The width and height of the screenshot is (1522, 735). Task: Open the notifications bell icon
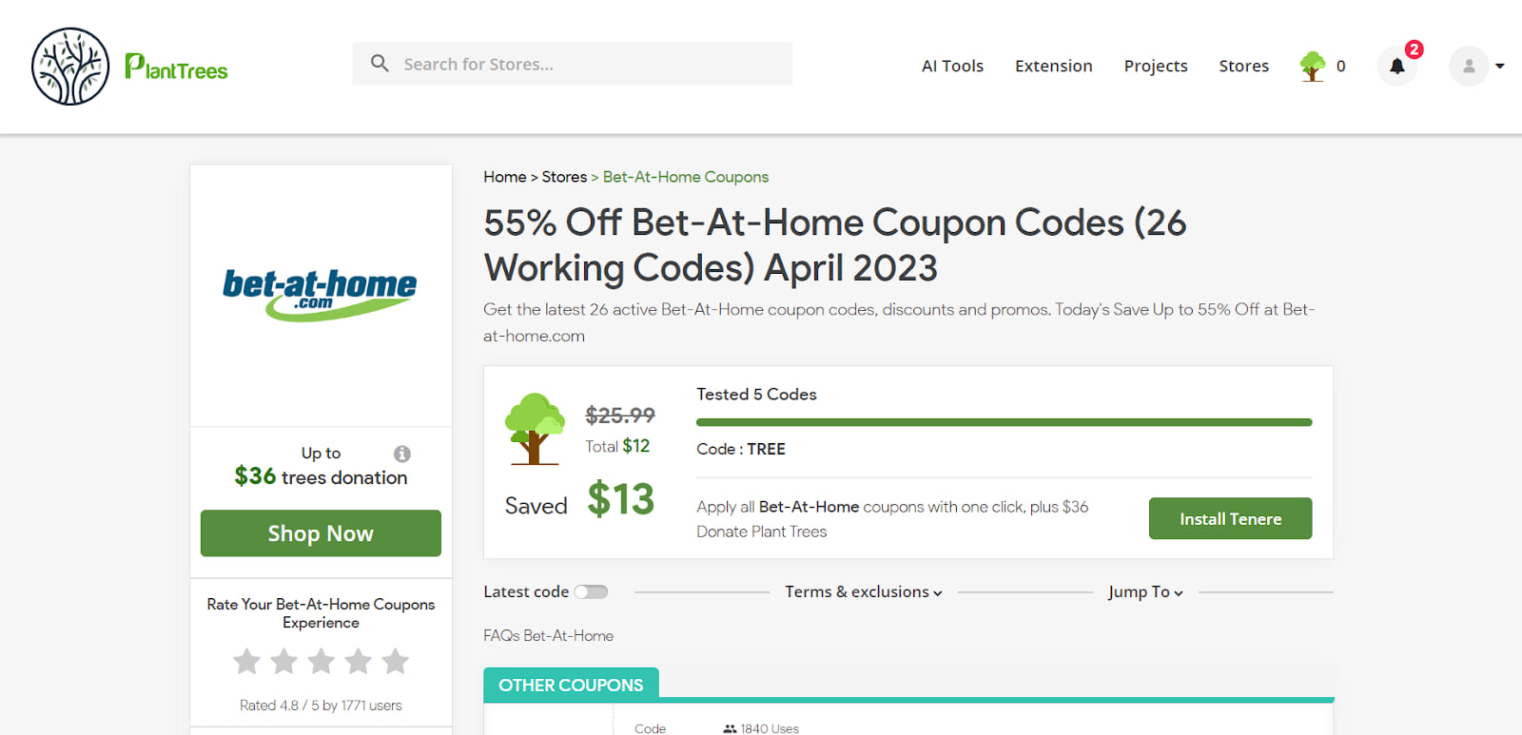coord(1396,66)
